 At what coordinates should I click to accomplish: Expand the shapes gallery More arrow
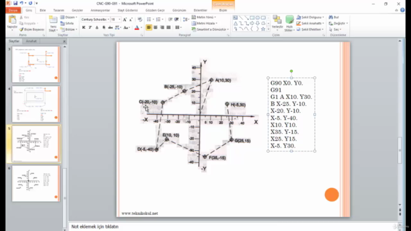pos(268,29)
